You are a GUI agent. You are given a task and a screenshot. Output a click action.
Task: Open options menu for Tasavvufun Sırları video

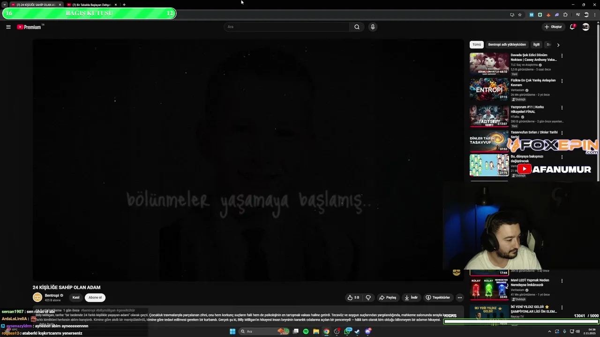(x=562, y=133)
